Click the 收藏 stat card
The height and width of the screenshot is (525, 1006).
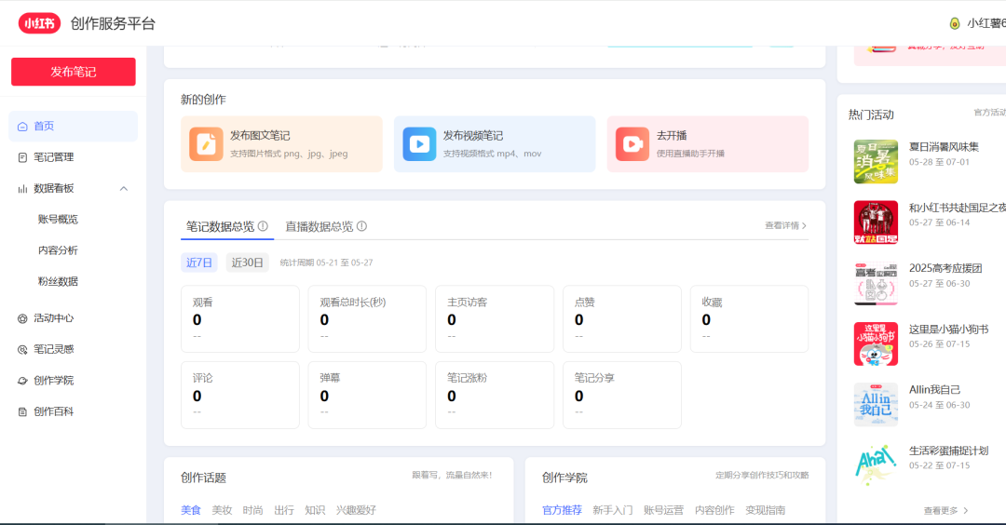click(x=749, y=319)
